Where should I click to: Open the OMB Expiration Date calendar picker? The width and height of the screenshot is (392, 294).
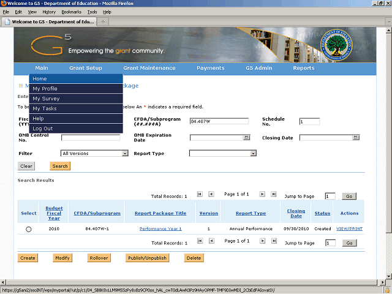[246, 137]
